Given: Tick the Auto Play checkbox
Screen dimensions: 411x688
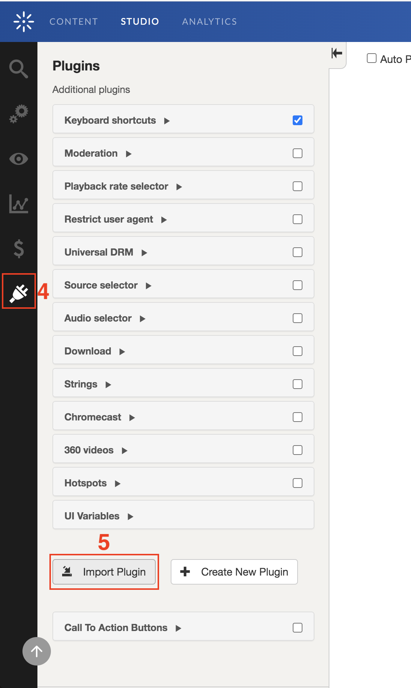Looking at the screenshot, I should 372,58.
